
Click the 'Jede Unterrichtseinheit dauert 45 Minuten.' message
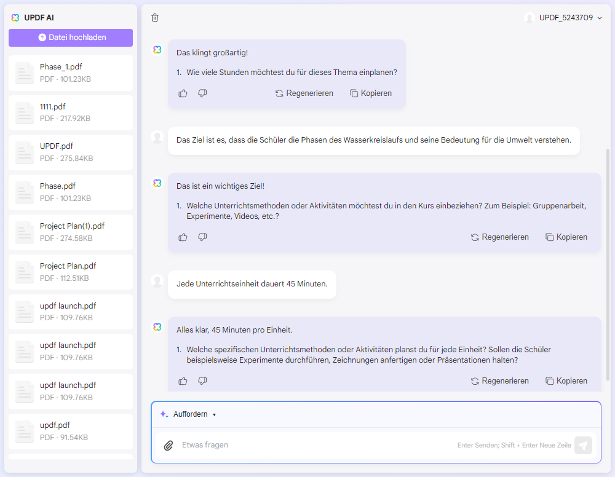point(252,284)
